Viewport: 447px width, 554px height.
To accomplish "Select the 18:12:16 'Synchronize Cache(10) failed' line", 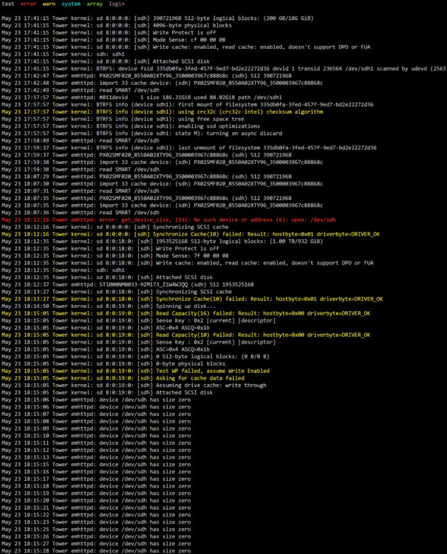I will [x=191, y=234].
